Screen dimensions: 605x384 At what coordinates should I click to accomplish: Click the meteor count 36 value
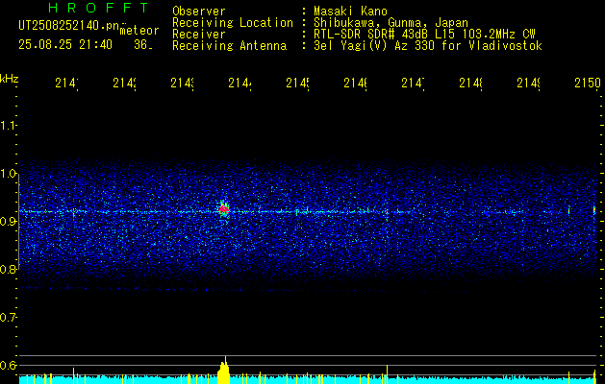coord(142,45)
